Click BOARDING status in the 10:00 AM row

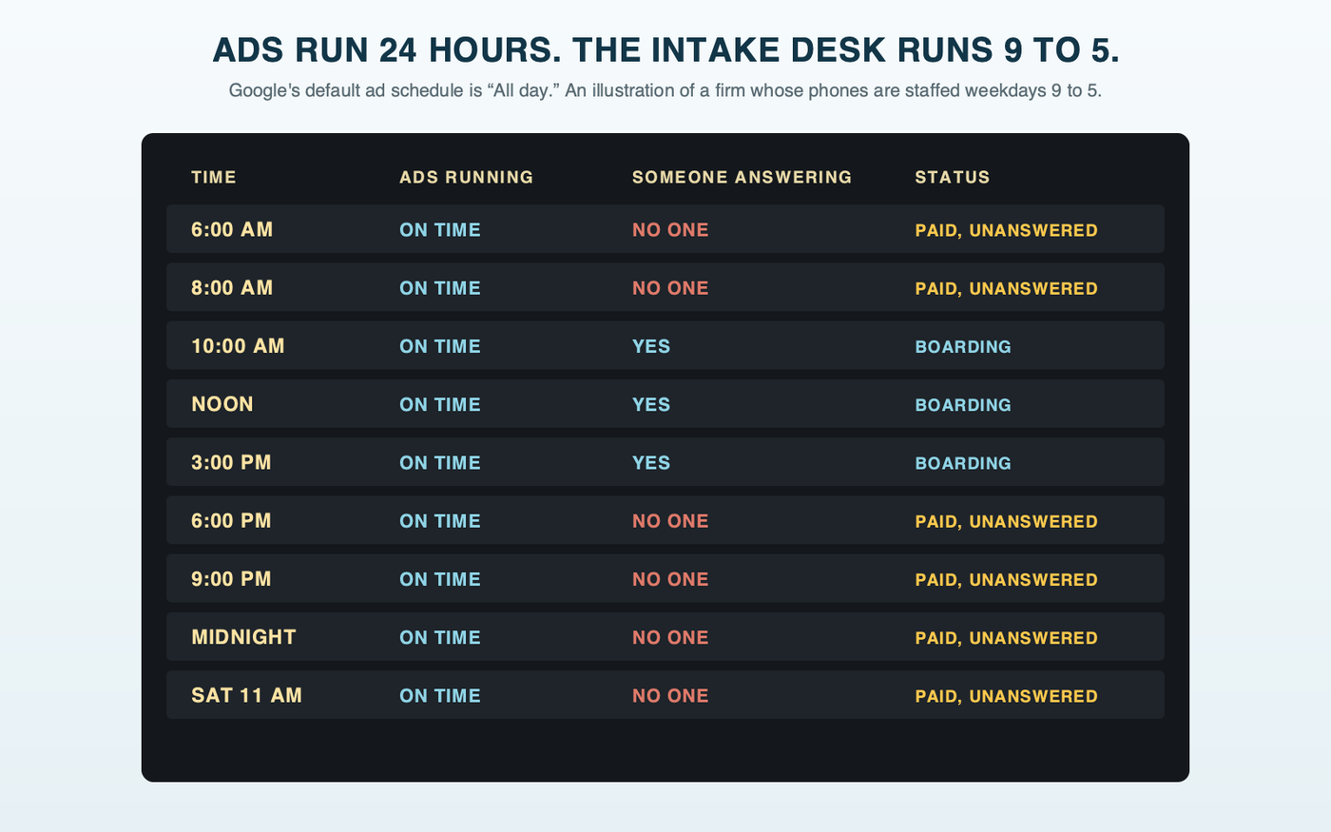(x=963, y=346)
